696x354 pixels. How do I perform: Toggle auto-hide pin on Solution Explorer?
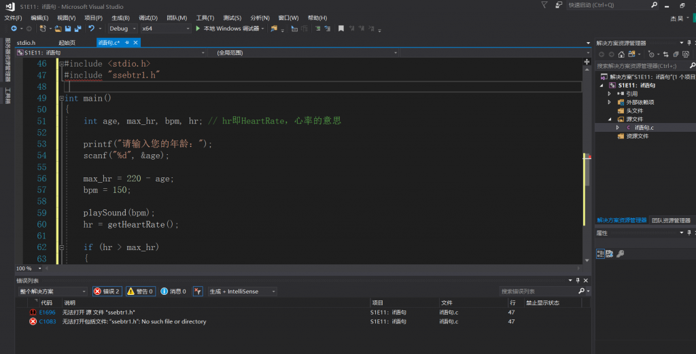tap(689, 43)
